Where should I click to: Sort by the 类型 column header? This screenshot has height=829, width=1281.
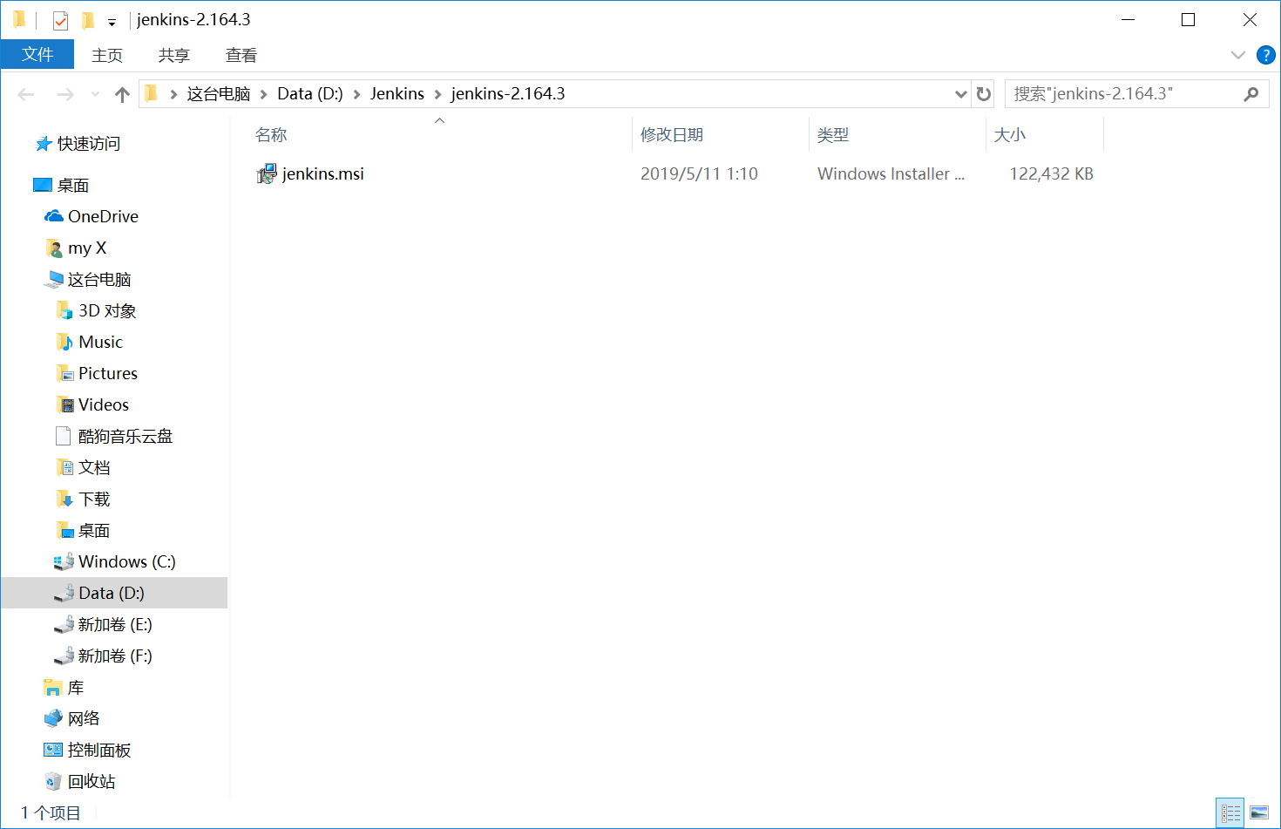click(x=833, y=134)
